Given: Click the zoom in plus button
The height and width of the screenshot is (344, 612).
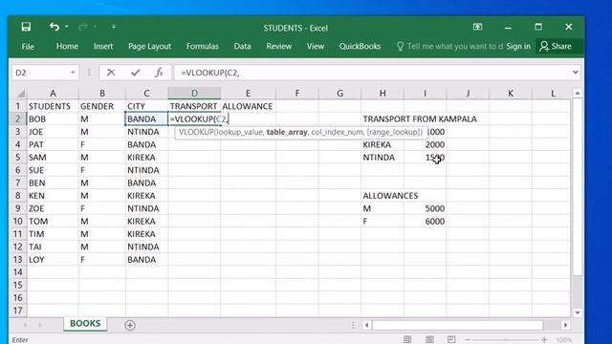Looking at the screenshot, I should (544, 340).
